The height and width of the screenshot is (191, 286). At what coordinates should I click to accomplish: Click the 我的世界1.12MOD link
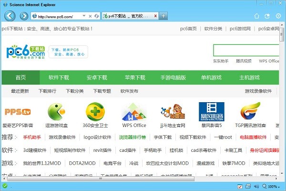coord(42,163)
